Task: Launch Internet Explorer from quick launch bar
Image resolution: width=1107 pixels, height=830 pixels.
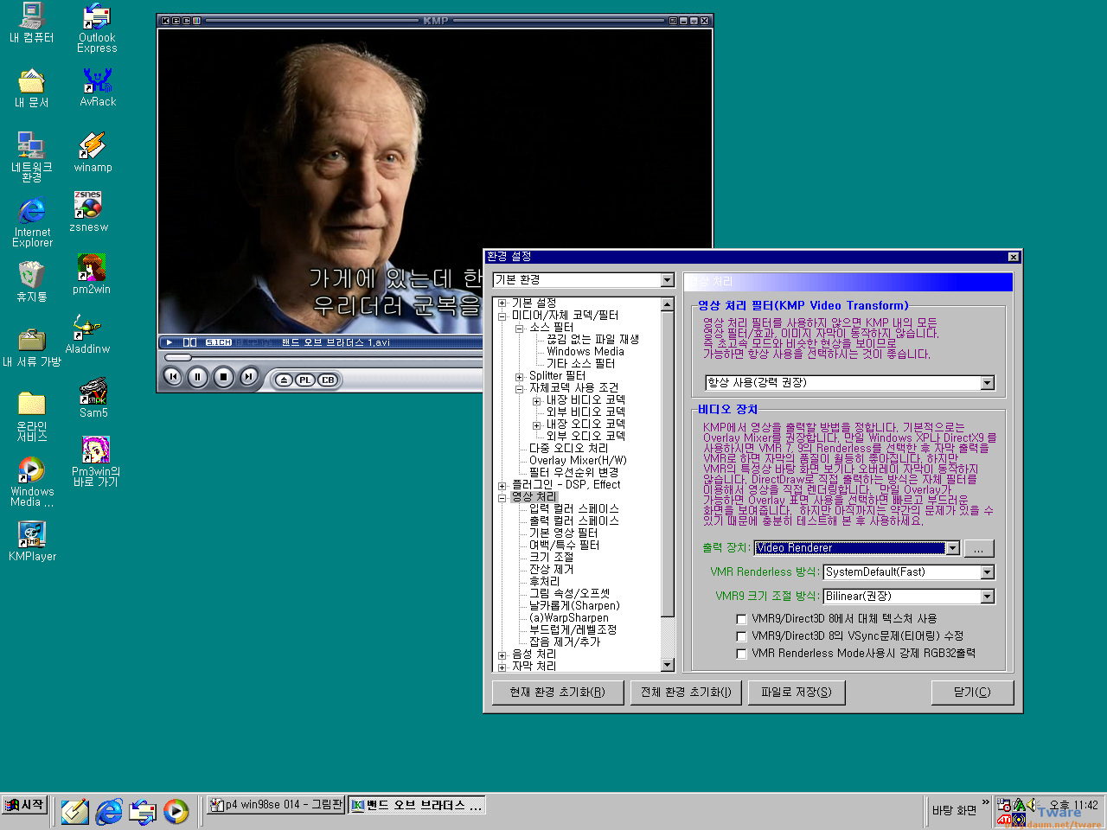Action: (109, 811)
